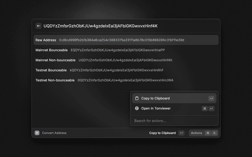Click the back arrow button

pos(38,26)
